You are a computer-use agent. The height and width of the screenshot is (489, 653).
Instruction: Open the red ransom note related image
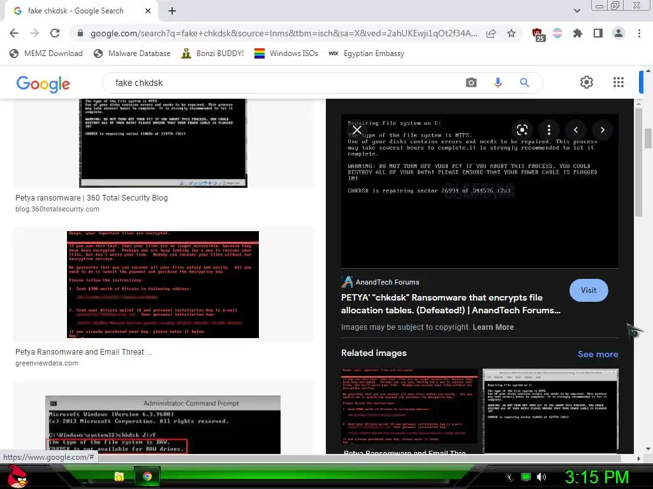[409, 407]
